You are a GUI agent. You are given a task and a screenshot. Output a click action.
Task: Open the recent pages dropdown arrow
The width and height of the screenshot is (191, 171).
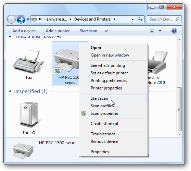[28, 19]
